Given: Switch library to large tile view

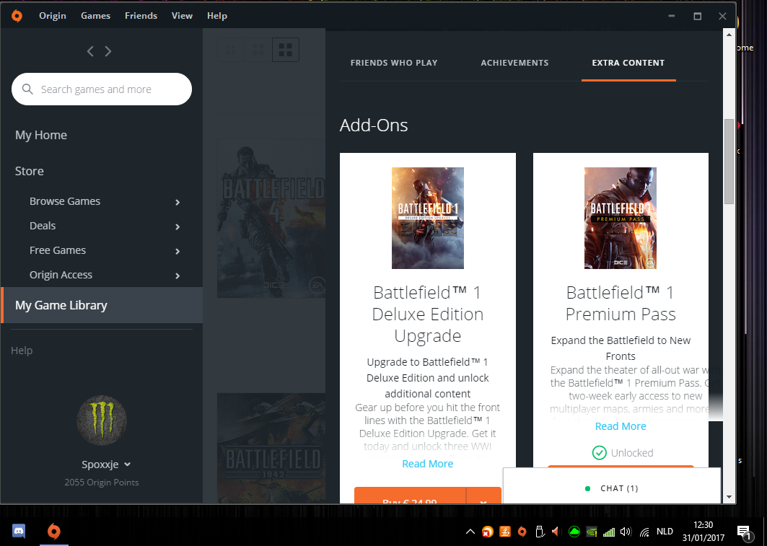Looking at the screenshot, I should 285,50.
